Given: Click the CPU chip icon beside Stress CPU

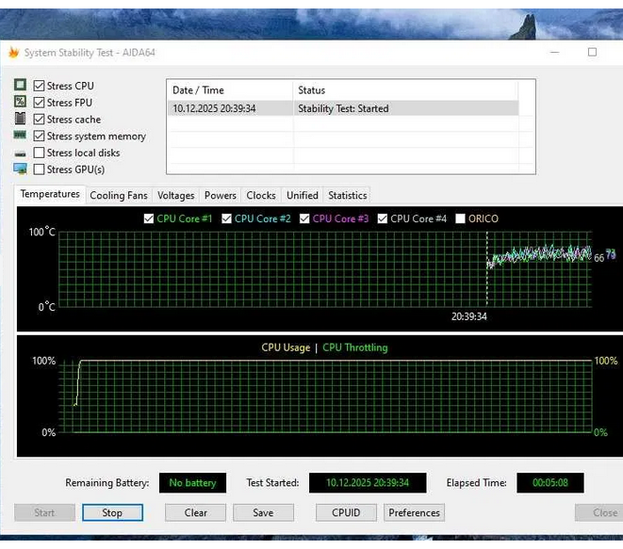Looking at the screenshot, I should (x=20, y=86).
